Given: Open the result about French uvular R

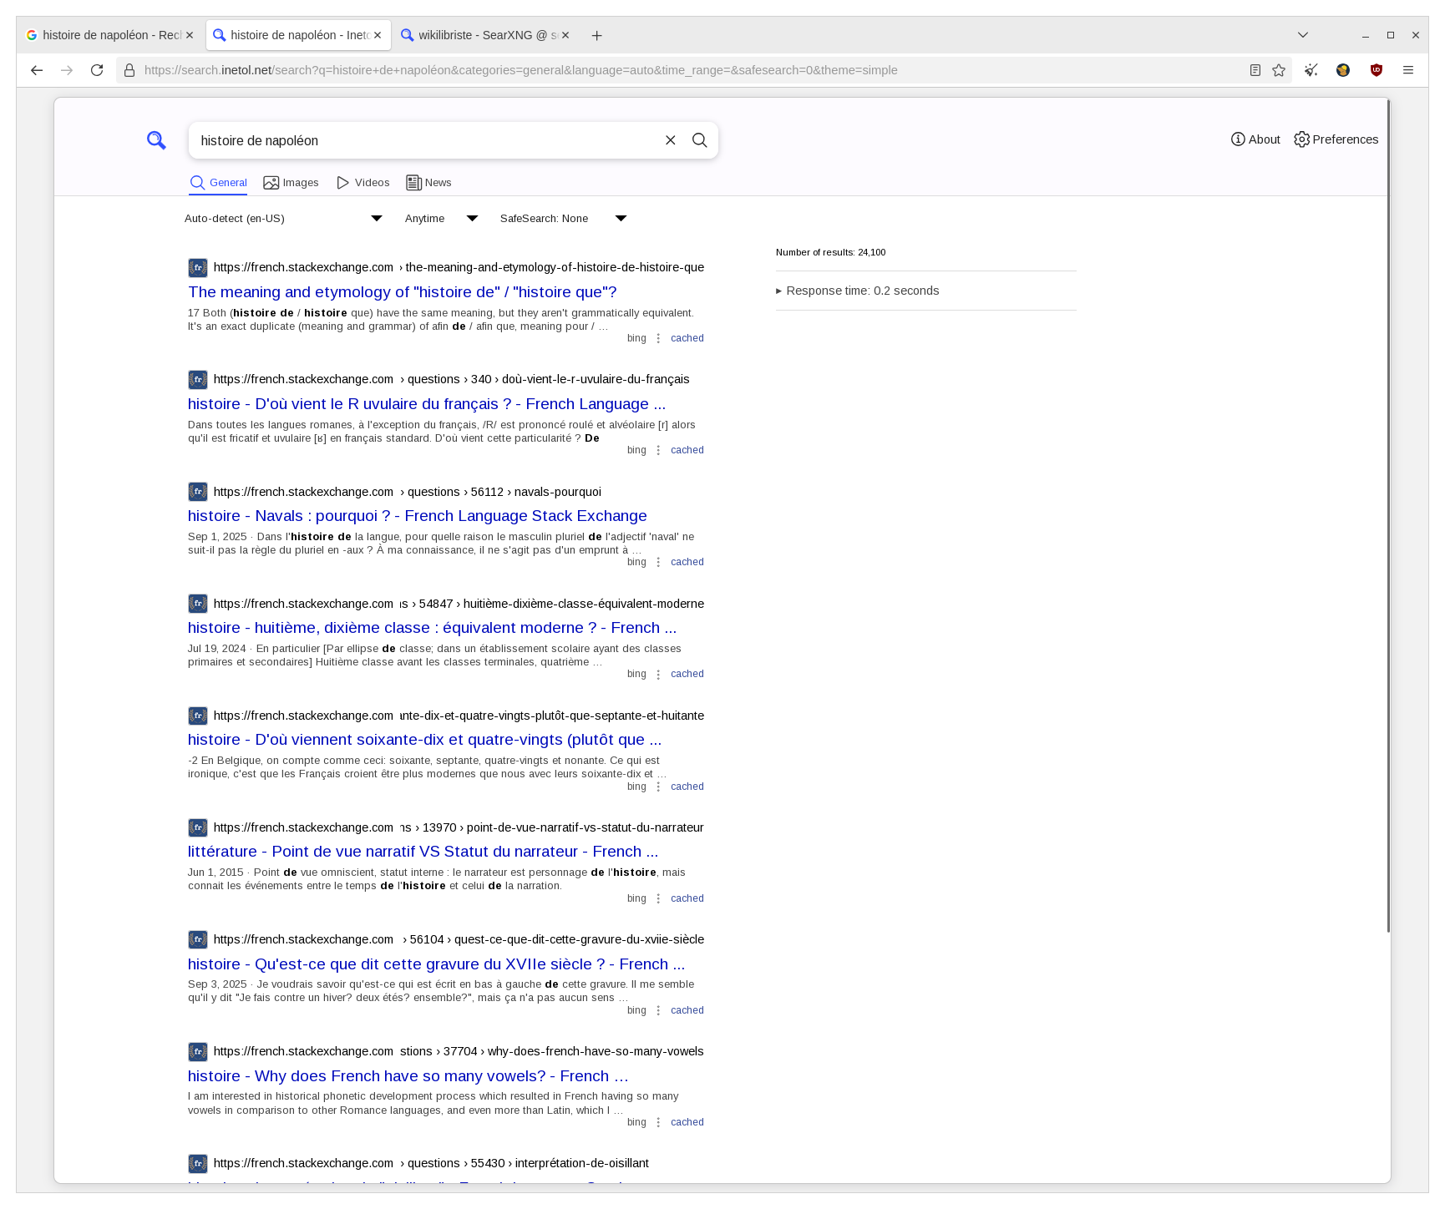Looking at the screenshot, I should tap(426, 404).
